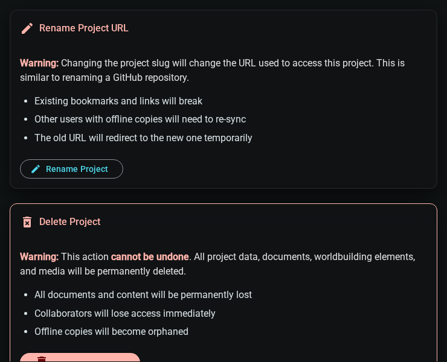Click 'Existing bookmarks and links will break' bullet
The height and width of the screenshot is (362, 447).
coord(118,101)
